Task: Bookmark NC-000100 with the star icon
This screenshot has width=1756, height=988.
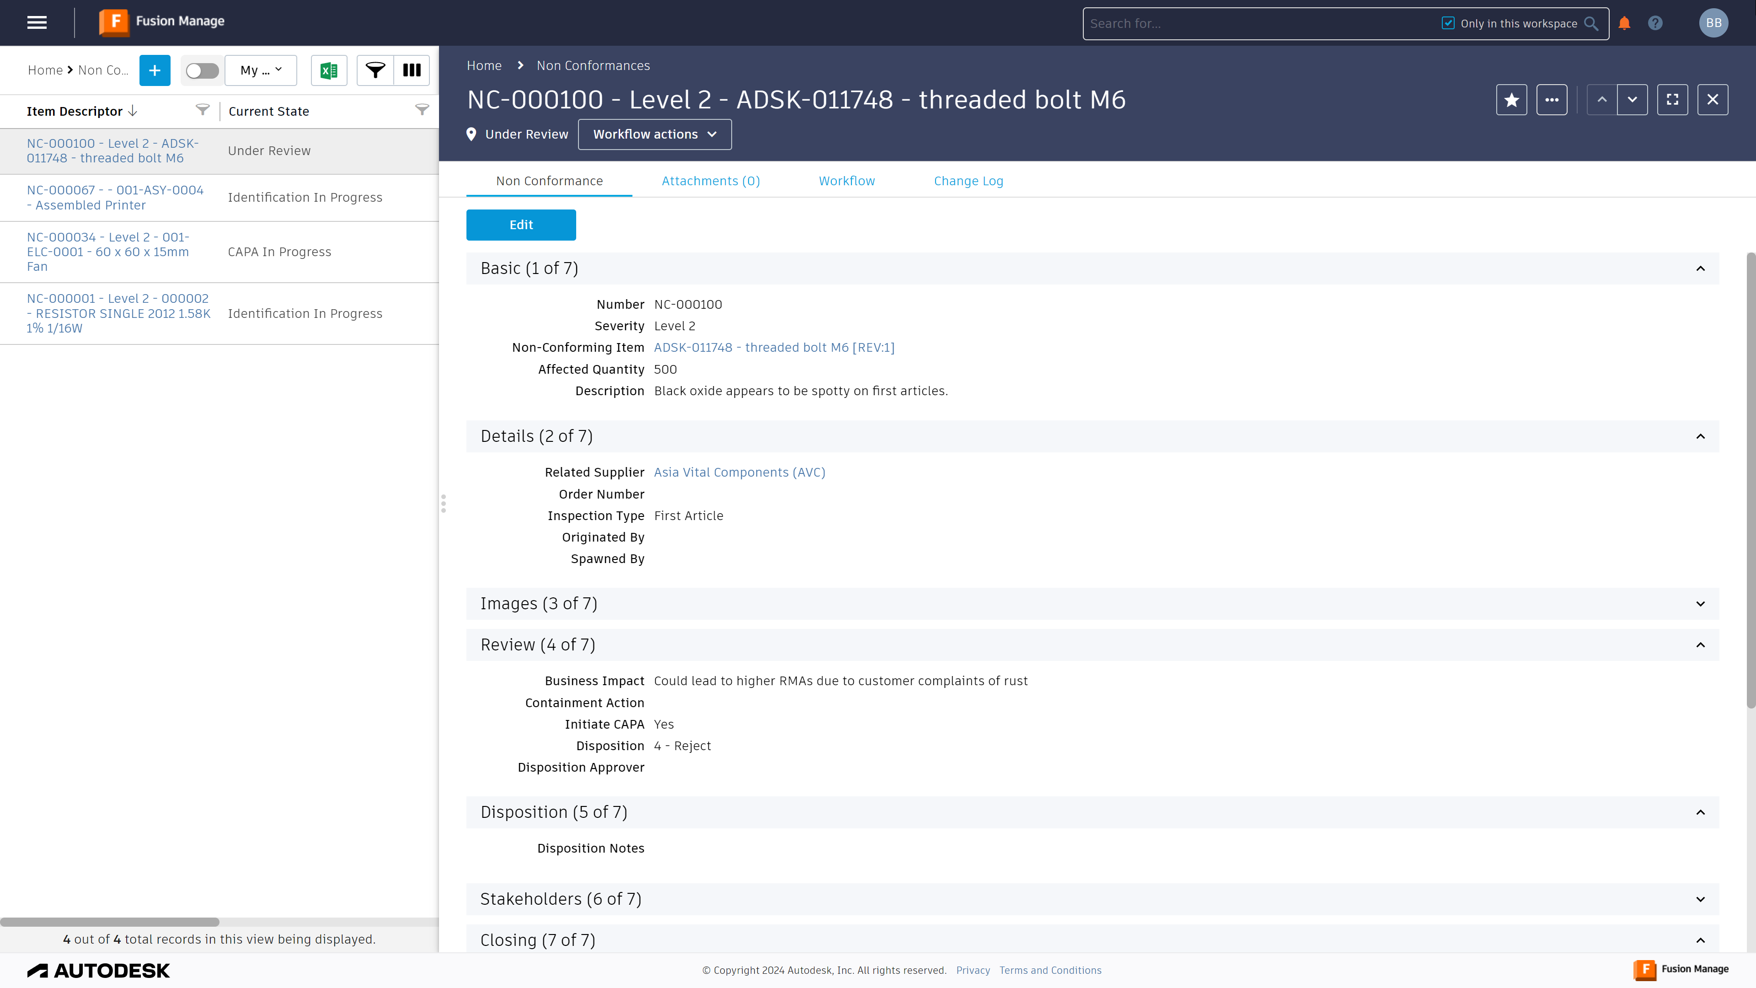Action: tap(1511, 100)
